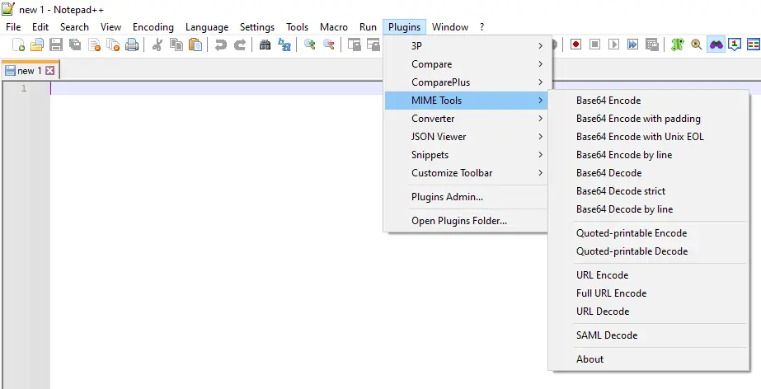Viewport: 761px width, 389px height.
Task: Click the Cut scissors icon
Action: point(157,45)
